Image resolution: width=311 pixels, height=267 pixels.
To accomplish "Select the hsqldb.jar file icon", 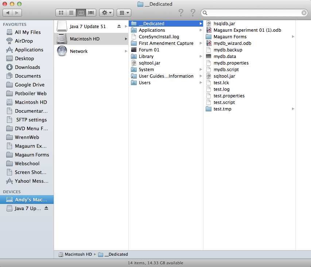I will (209, 23).
